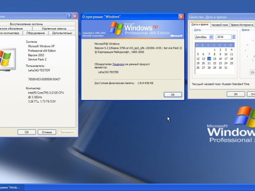The height and width of the screenshot is (191, 255).
Task: Select day 18 in the calendar
Action: click(x=232, y=59)
